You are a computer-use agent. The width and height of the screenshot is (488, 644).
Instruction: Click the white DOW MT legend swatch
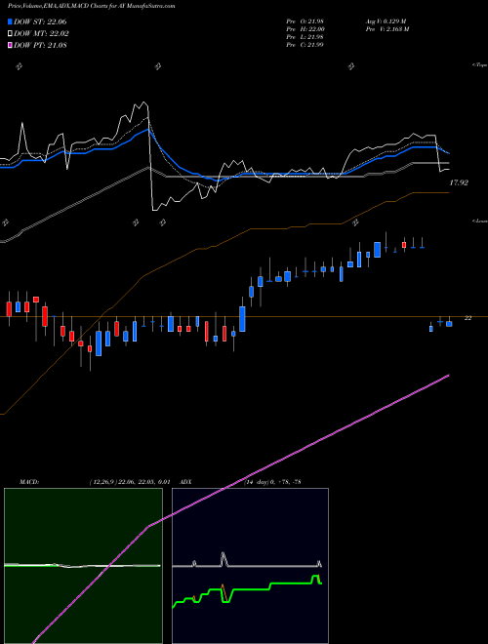tap(11, 34)
